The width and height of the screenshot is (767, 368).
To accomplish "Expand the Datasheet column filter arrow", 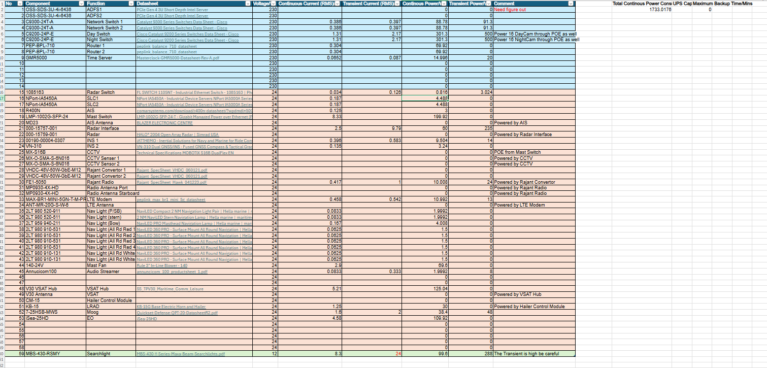I will click(247, 4).
